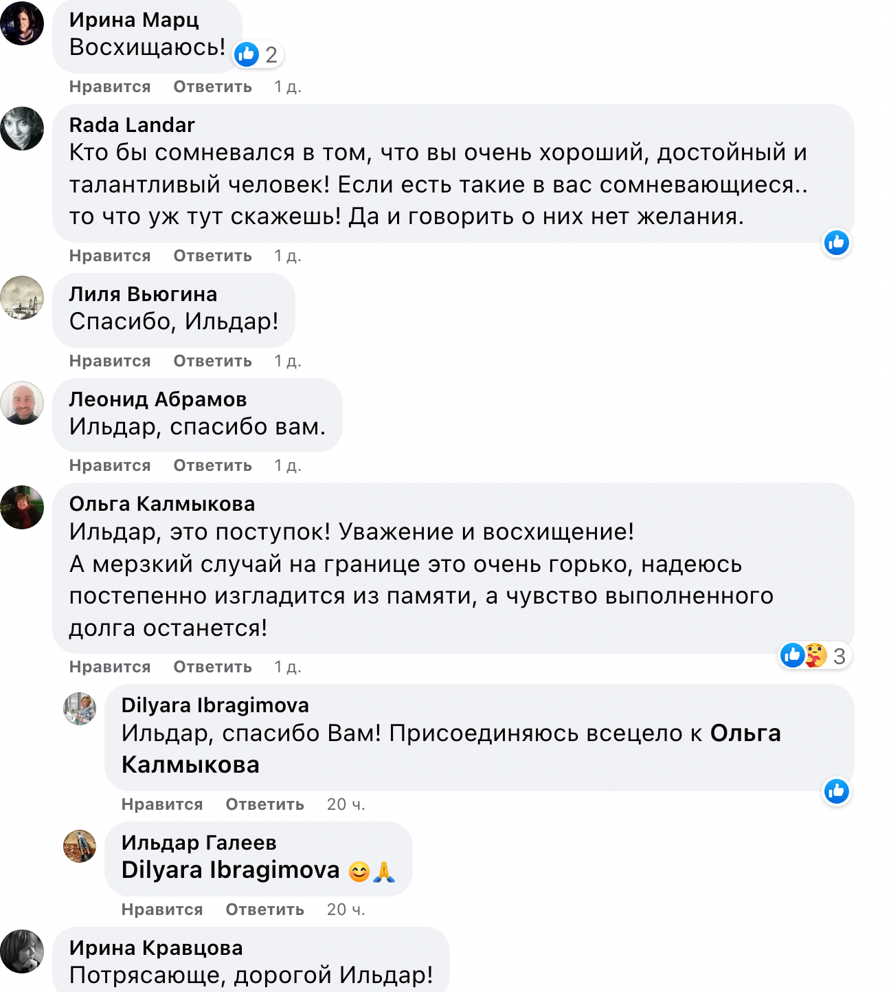
Task: Click the like reaction on Ирина Марц's comment
Action: click(257, 54)
